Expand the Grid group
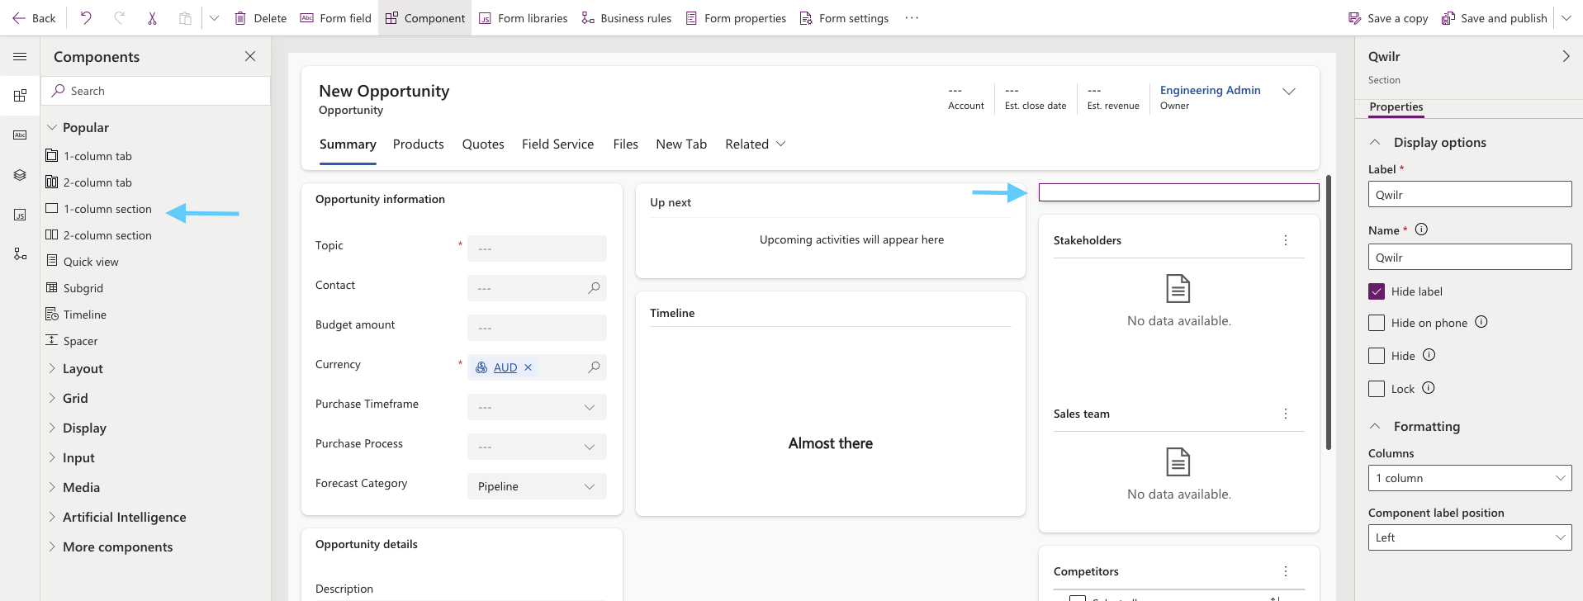 68,399
